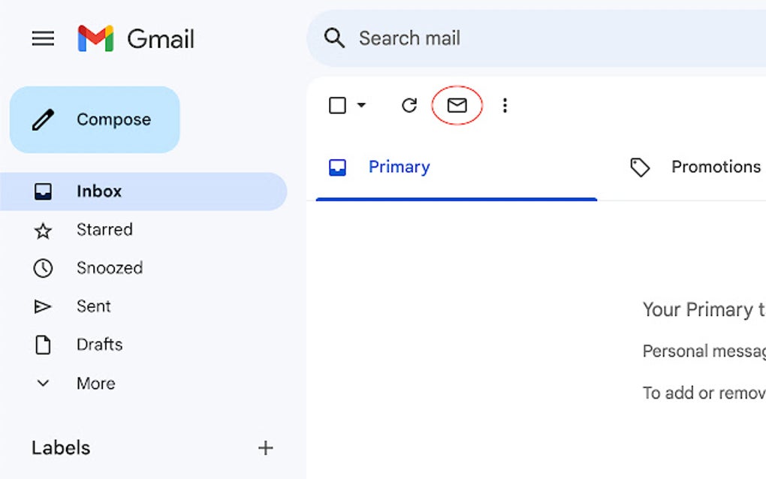Screen dimensions: 766x479
Task: Open the Inbox folder
Action: tap(98, 191)
